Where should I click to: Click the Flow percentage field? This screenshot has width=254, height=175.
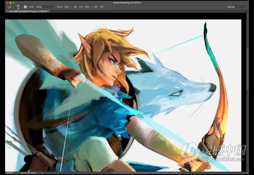pyautogui.click(x=87, y=7)
